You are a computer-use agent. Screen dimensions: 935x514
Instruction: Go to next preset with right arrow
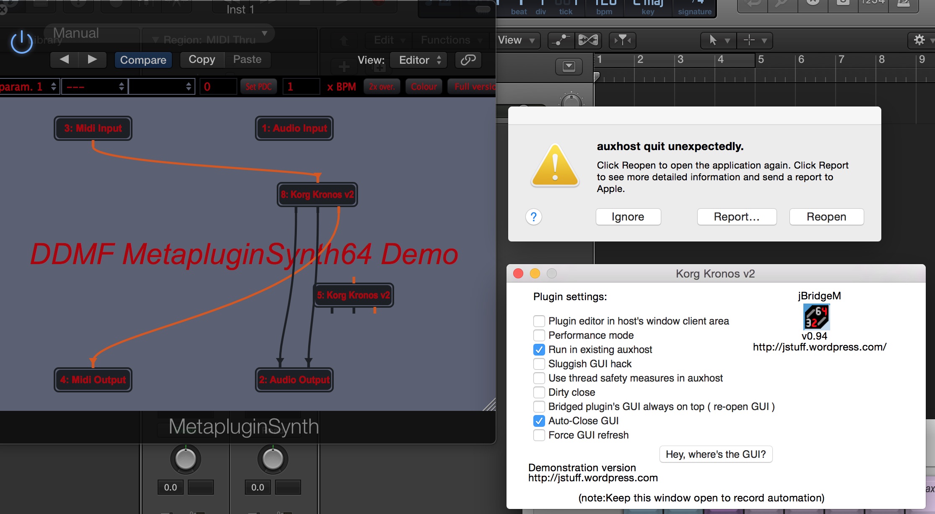pos(92,60)
